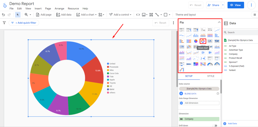The height and width of the screenshot is (127, 258).
Task: Select the Ad Type field
Action: (232, 46)
